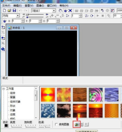Click the first face-selection icon in toolbar
The width and height of the screenshot is (122, 132).
(x=77, y=10)
